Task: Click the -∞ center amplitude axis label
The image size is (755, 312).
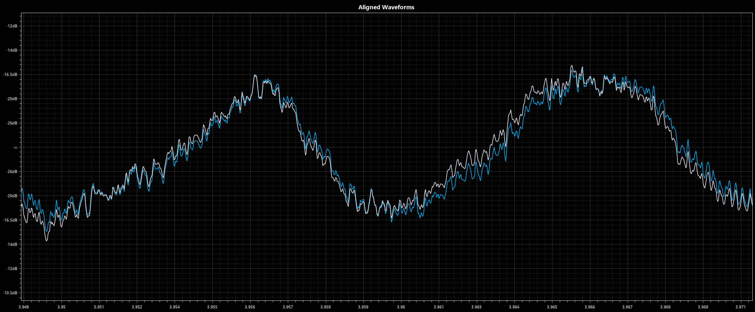Action: (15, 147)
